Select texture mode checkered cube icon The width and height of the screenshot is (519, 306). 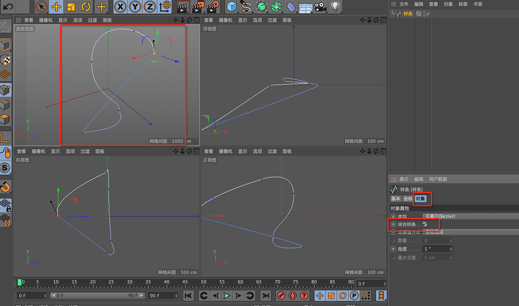point(5,60)
